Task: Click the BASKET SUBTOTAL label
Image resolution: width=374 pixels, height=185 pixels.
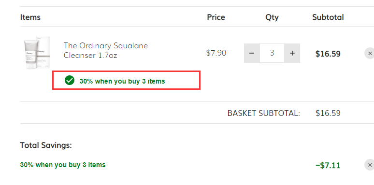Action: 263,113
